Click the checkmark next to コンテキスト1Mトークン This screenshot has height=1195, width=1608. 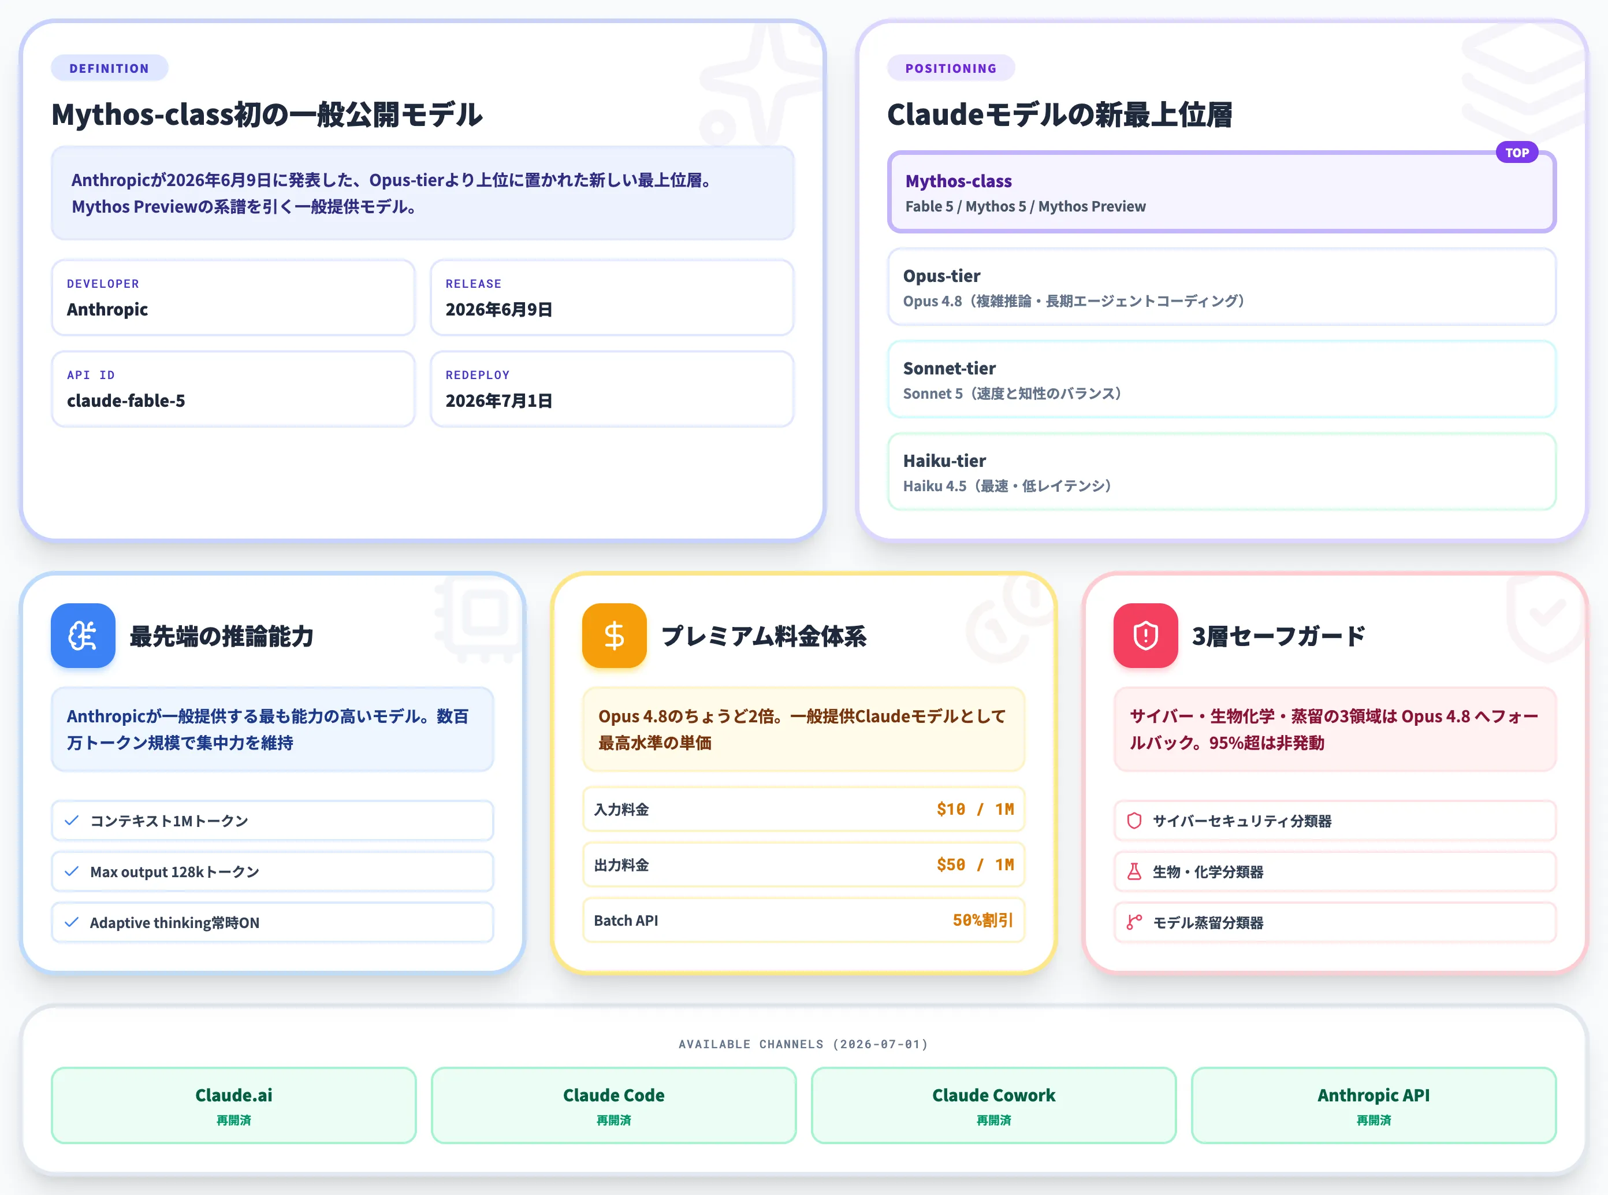(72, 821)
